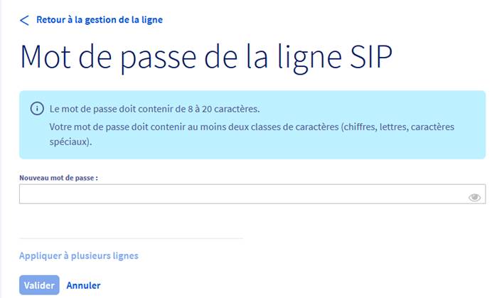Click the horizontal separator above Appliquer link
This screenshot has height=298, width=497.
click(131, 238)
